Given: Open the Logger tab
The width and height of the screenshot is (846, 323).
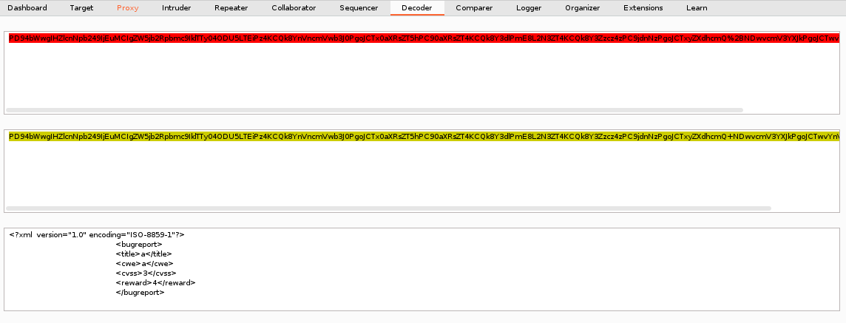Looking at the screenshot, I should pos(528,8).
